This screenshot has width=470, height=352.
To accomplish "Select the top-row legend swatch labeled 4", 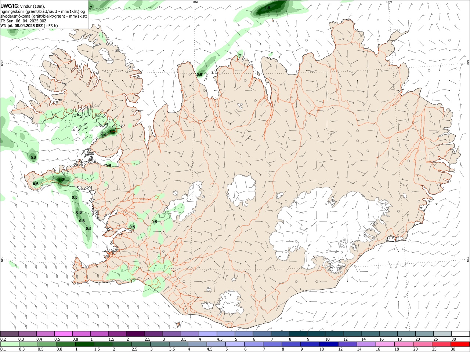I will [x=207, y=334].
